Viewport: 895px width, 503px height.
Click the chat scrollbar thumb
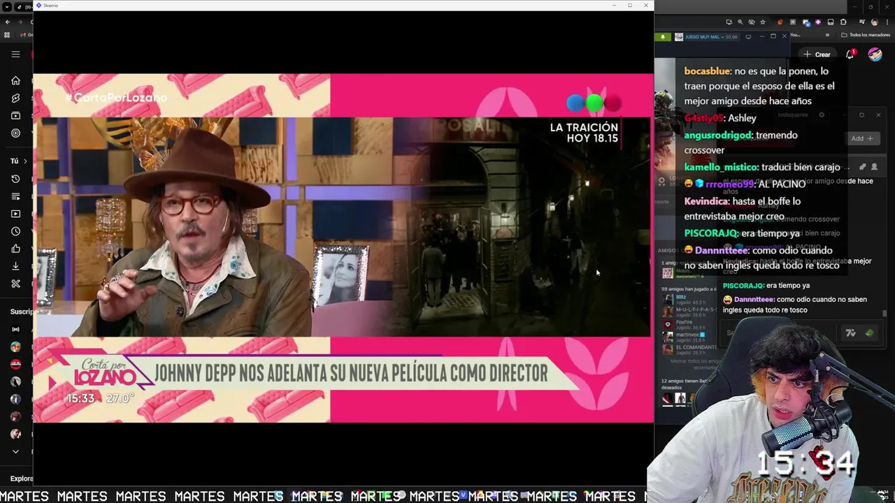point(885,314)
